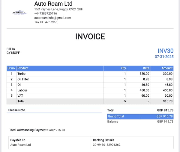
Task: Click the INVOICE title
Action: pos(90,37)
